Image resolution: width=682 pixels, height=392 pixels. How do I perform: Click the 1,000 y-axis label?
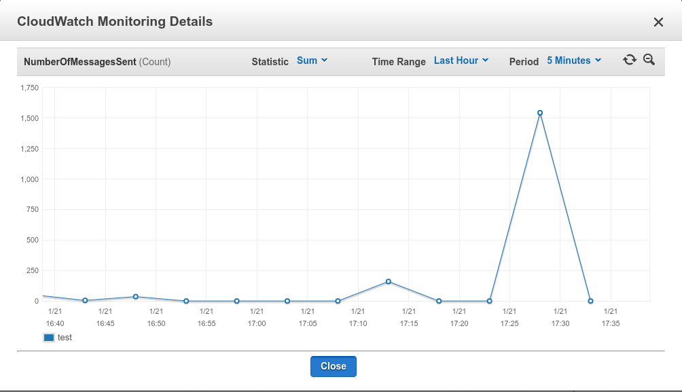(30, 179)
